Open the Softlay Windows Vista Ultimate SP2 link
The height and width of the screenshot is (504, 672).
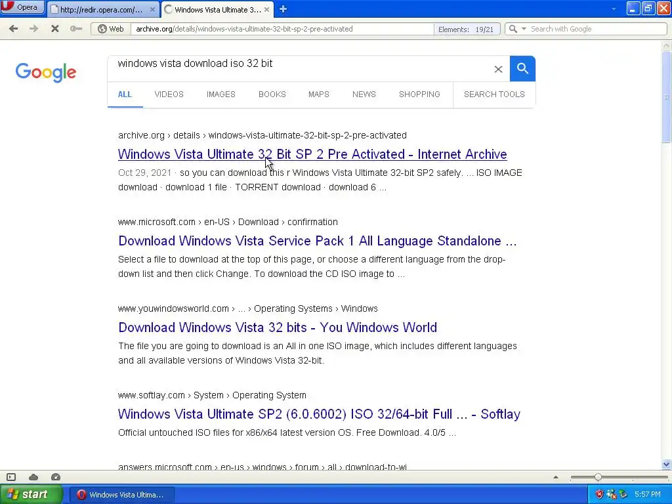click(x=319, y=414)
